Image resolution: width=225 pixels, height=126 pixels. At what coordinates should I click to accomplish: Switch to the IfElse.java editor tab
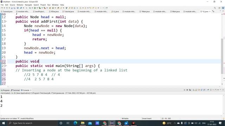(54, 12)
